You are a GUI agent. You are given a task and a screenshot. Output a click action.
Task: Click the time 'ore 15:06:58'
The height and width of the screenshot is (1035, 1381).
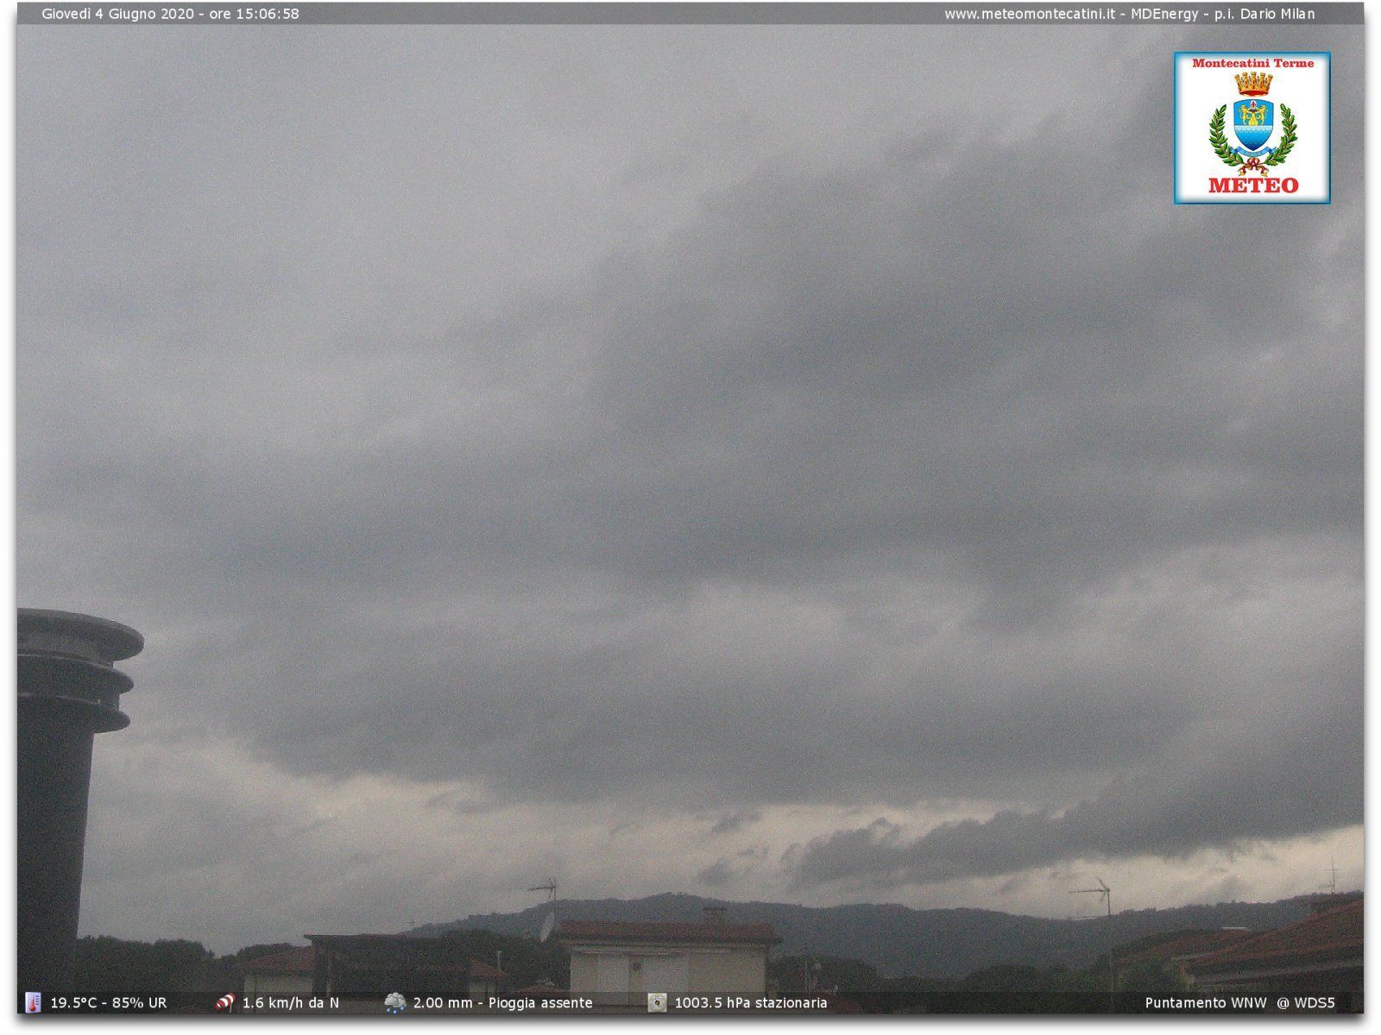255,14
